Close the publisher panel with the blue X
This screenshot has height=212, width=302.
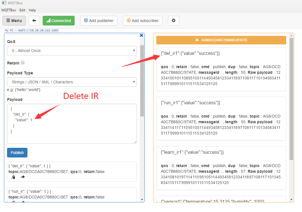coord(141,35)
